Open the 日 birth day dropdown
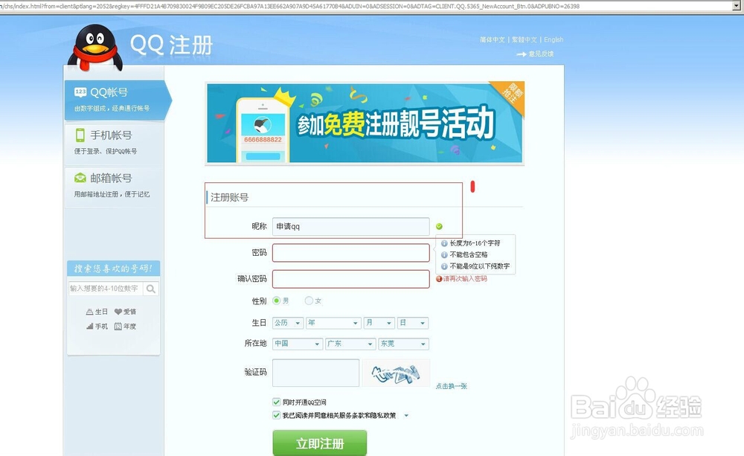 [412, 323]
